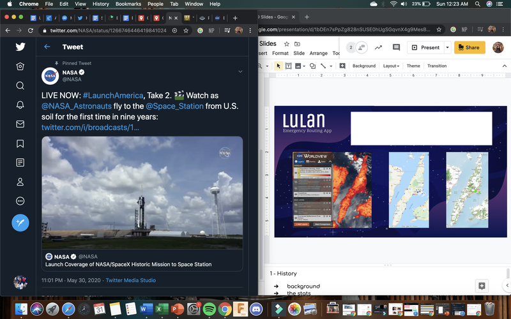Open Twitter Profile icon in sidebar
511x319 pixels.
pyautogui.click(x=20, y=182)
